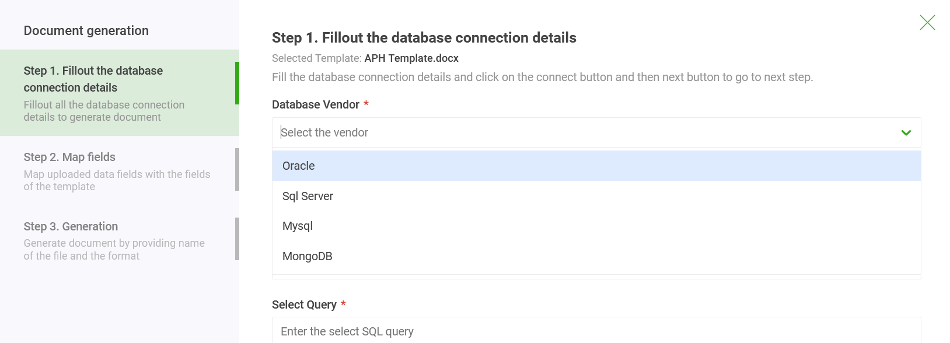Click the Database Vendor field label
Image resolution: width=950 pixels, height=343 pixels.
click(x=316, y=105)
